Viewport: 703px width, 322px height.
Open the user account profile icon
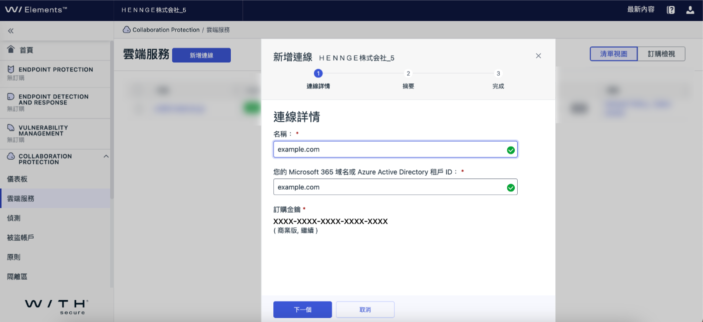click(x=690, y=10)
